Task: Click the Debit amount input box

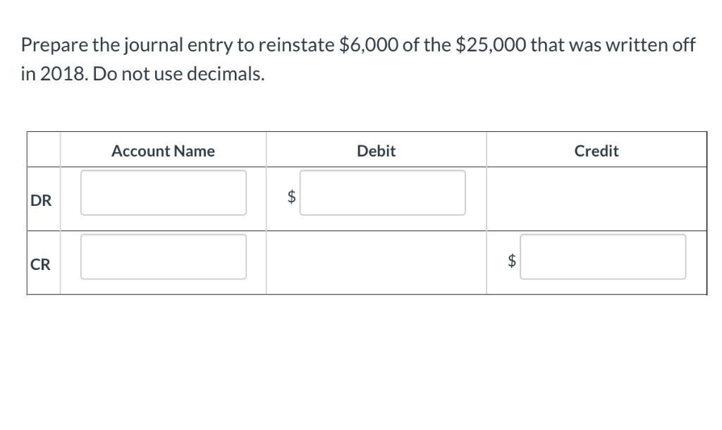Action: tap(384, 192)
